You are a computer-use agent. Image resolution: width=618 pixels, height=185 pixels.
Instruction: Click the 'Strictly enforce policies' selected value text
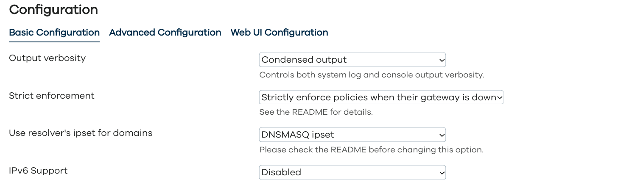click(x=378, y=97)
